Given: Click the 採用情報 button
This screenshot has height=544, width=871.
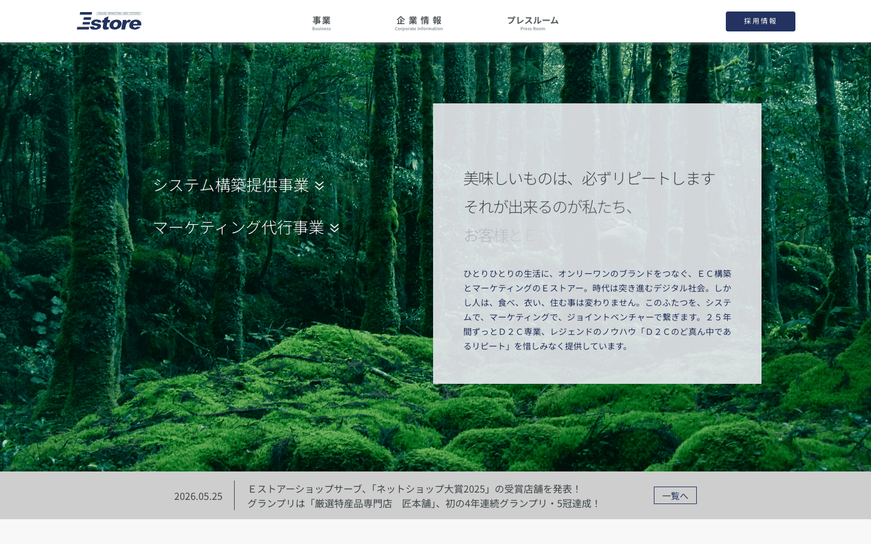Looking at the screenshot, I should pos(760,21).
